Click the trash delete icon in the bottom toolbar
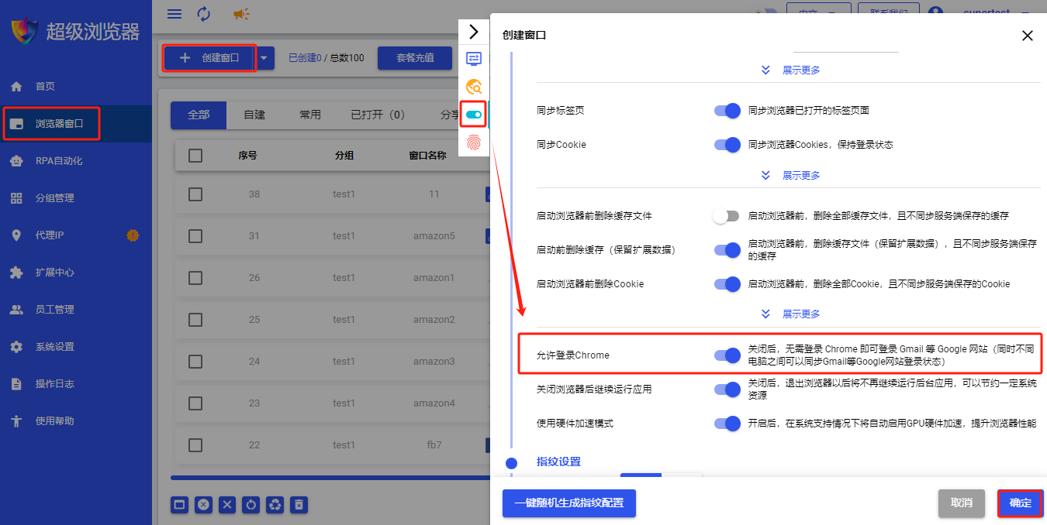Image resolution: width=1047 pixels, height=525 pixels. [299, 505]
